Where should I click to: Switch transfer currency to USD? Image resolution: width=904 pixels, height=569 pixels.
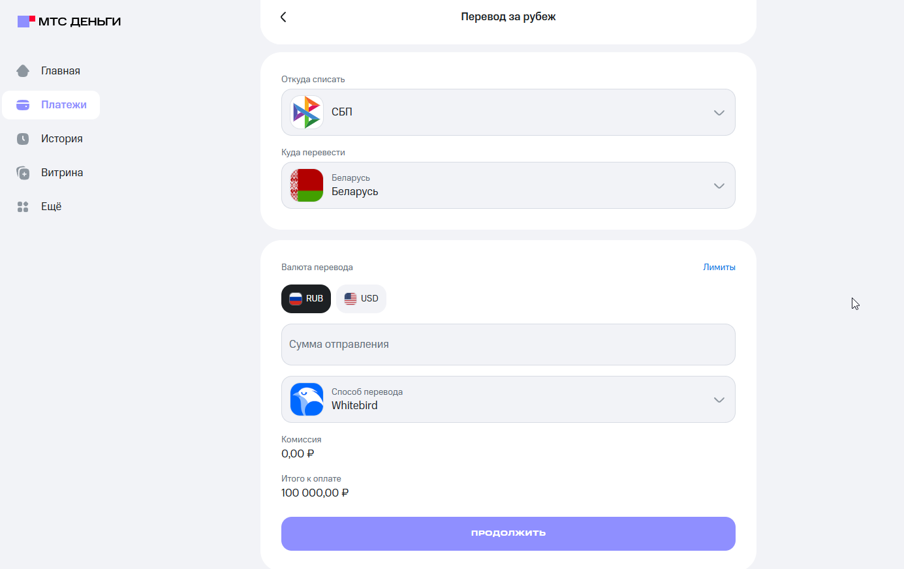pos(361,299)
